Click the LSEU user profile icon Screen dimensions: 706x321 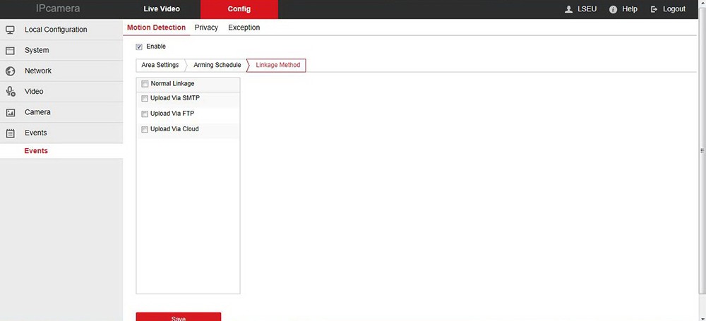[x=568, y=9]
